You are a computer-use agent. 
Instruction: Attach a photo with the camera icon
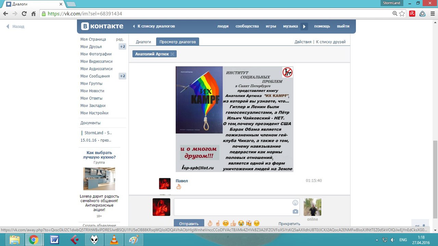[295, 211]
